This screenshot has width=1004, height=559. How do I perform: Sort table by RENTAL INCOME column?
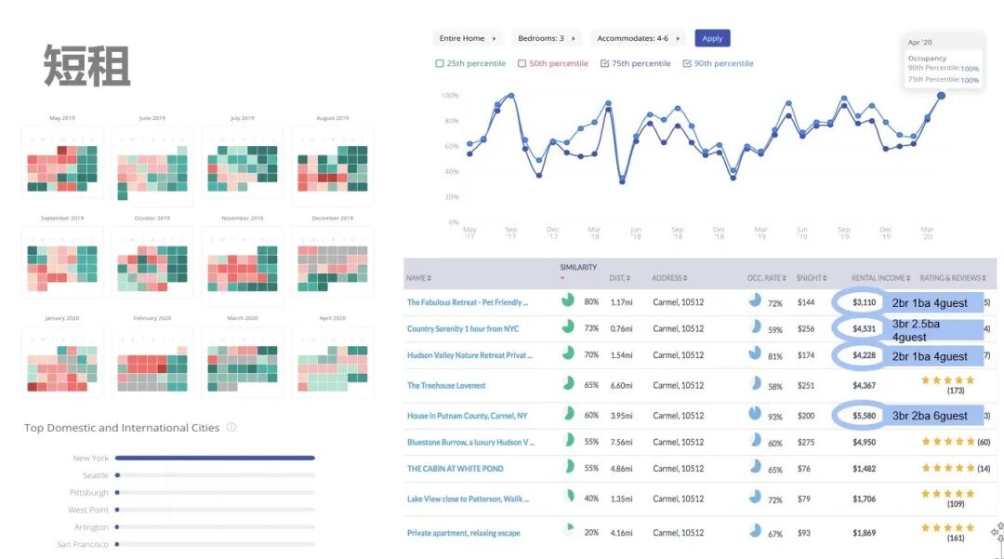coord(880,278)
